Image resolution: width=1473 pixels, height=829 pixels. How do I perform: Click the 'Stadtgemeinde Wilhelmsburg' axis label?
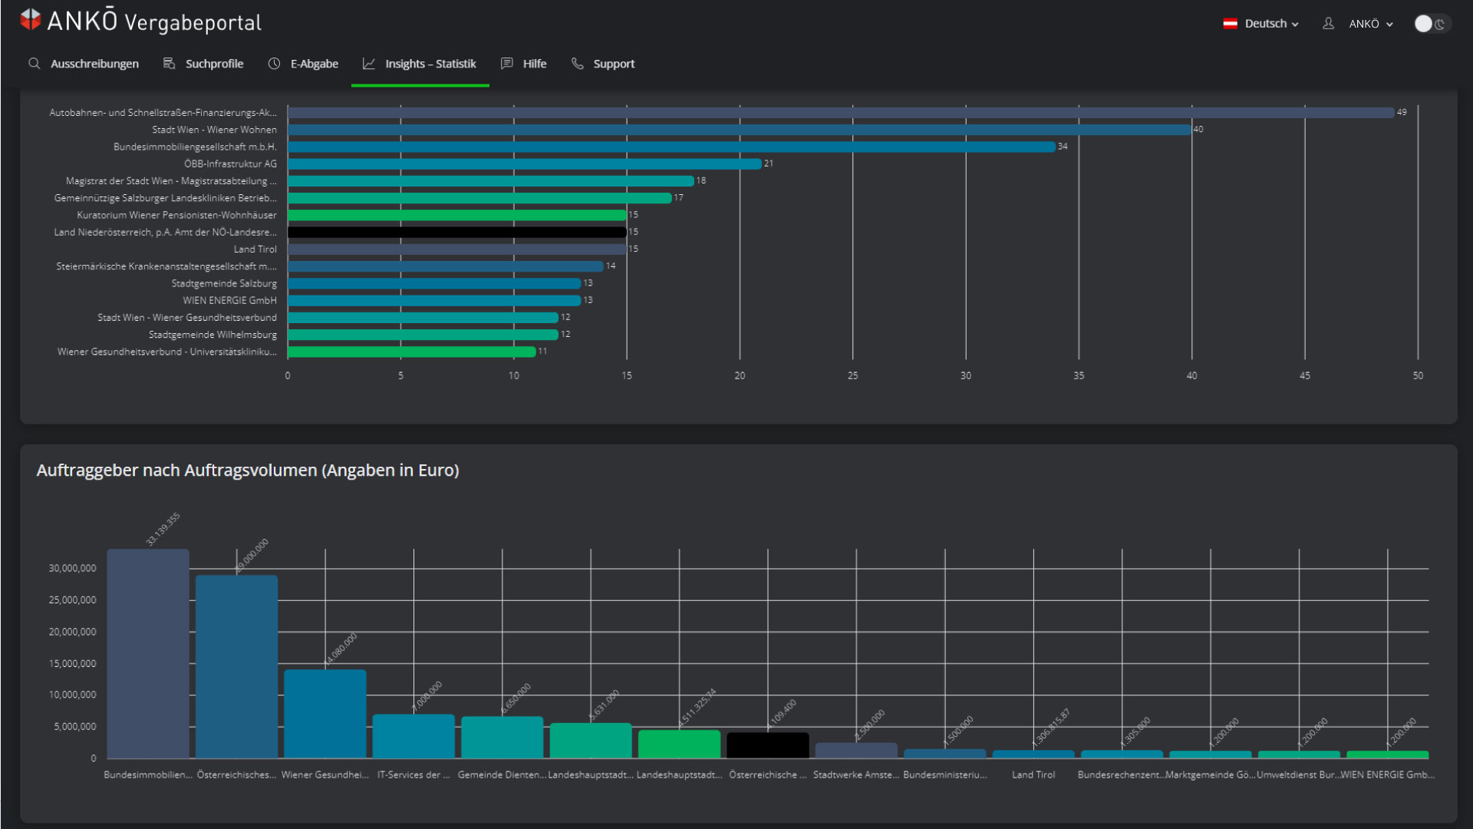pos(213,335)
